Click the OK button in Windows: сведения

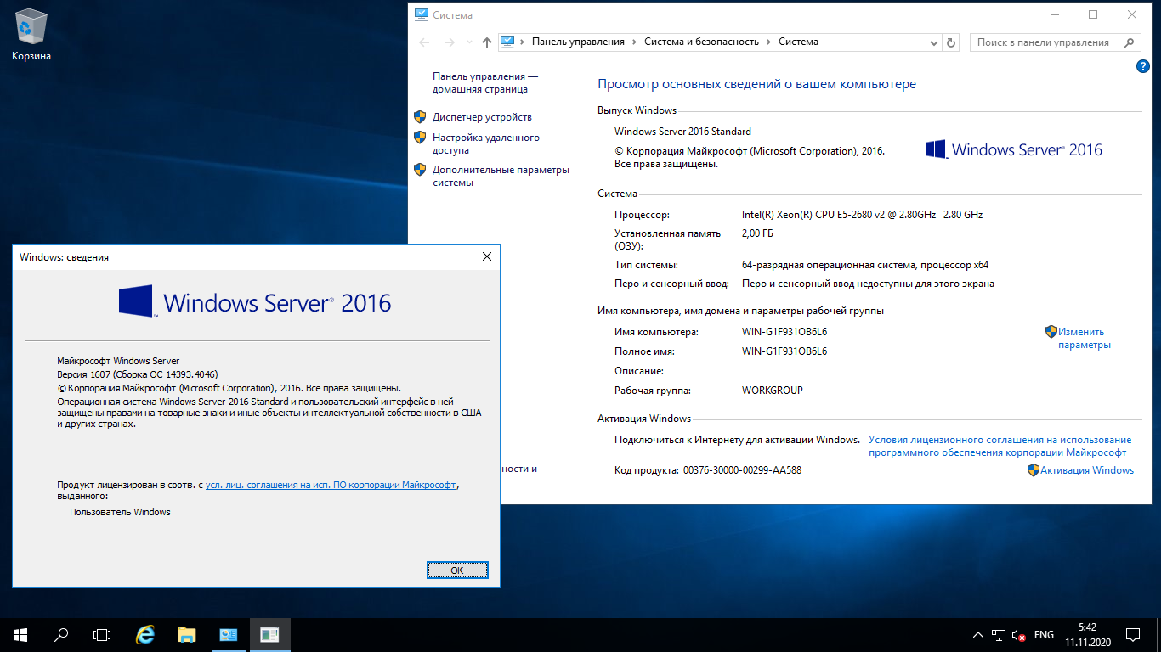(x=457, y=570)
